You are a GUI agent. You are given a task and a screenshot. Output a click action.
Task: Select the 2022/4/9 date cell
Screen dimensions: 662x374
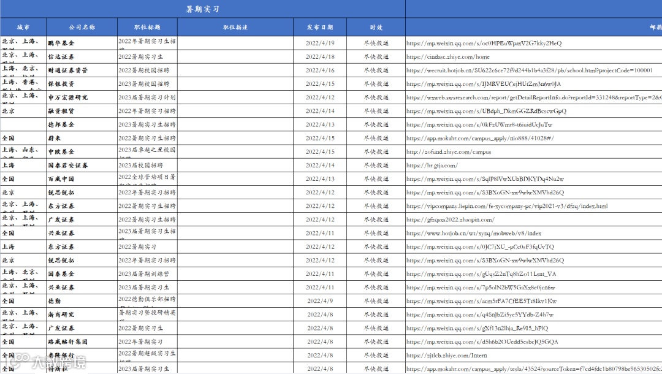coord(320,301)
